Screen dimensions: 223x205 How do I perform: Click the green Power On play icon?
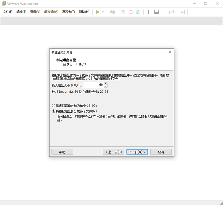click(97, 12)
